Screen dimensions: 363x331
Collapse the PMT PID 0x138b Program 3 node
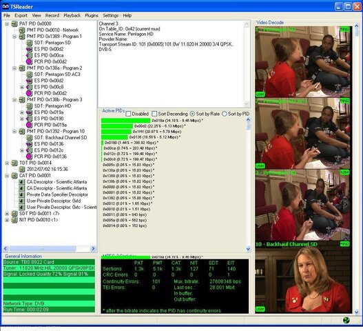pos(14,100)
